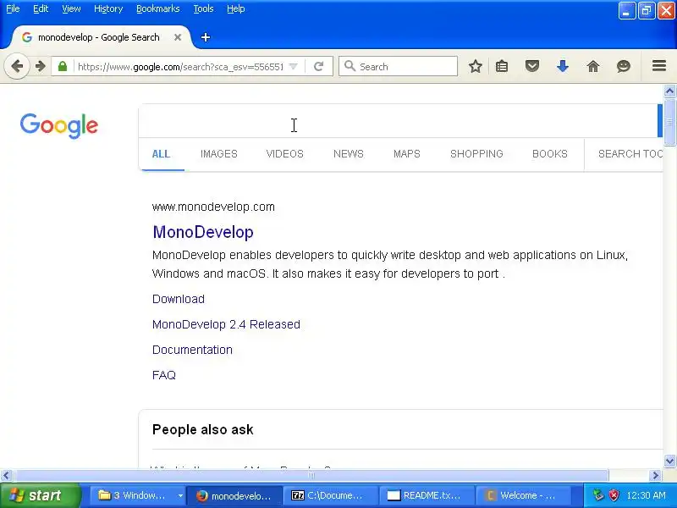Click the www.monodevelop.com URL text
This screenshot has height=508, width=677.
(x=213, y=207)
